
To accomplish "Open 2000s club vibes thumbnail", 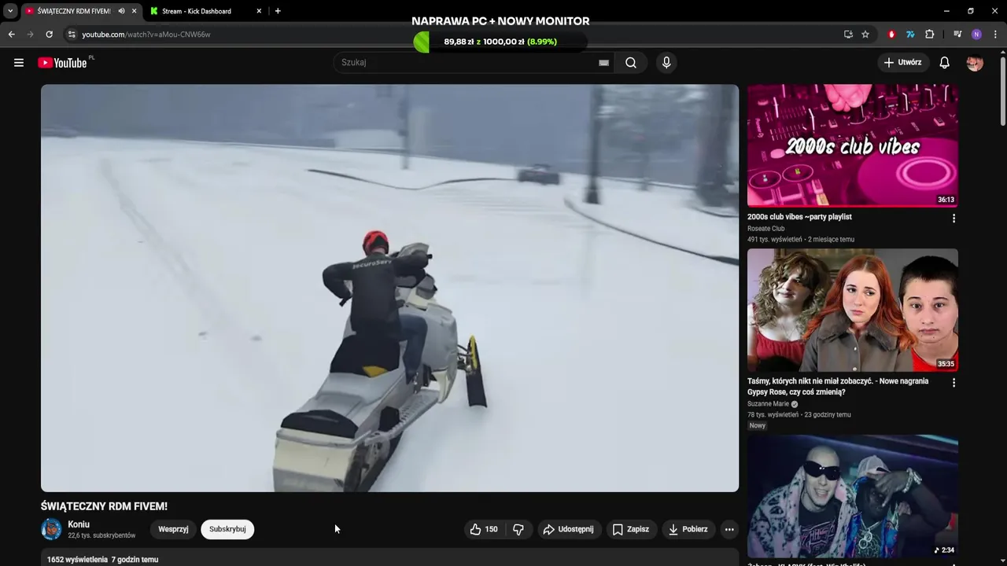I will [x=853, y=145].
